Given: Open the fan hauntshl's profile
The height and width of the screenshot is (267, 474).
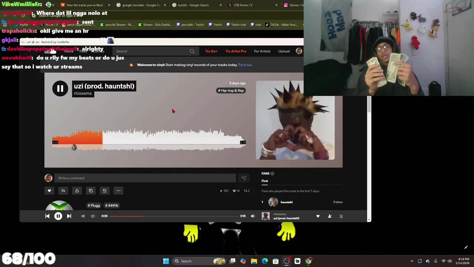Looking at the screenshot, I should tap(287, 202).
